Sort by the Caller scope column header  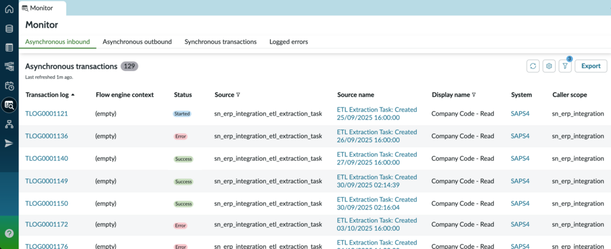pyautogui.click(x=570, y=95)
